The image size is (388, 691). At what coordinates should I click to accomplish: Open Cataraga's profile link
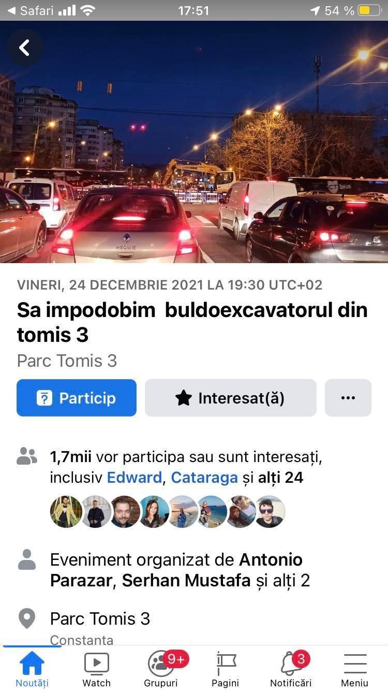pyautogui.click(x=204, y=477)
